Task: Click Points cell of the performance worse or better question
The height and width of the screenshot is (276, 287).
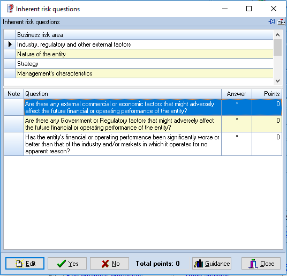Action: point(267,144)
